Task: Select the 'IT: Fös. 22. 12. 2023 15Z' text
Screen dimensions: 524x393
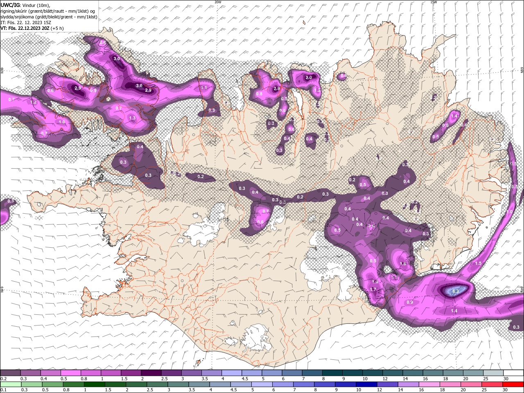Action: pos(26,23)
